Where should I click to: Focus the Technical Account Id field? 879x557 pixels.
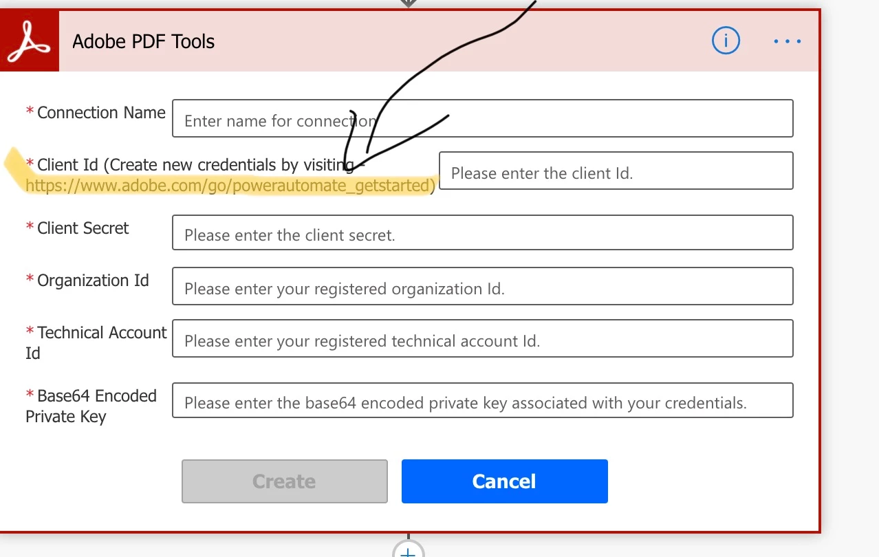[483, 338]
